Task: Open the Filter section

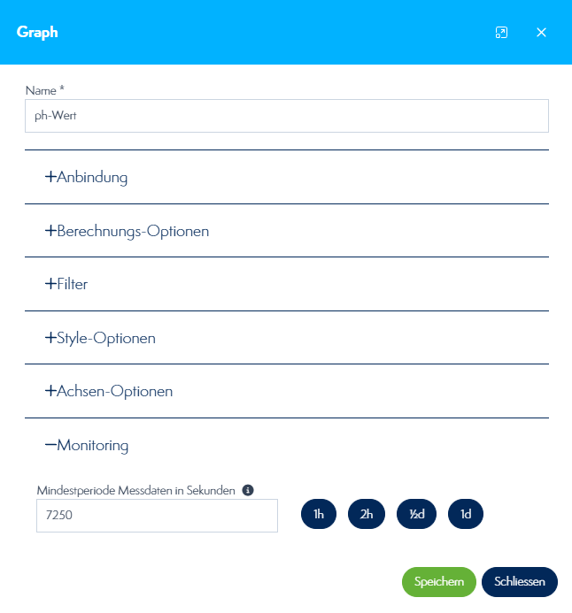Action: tap(72, 284)
